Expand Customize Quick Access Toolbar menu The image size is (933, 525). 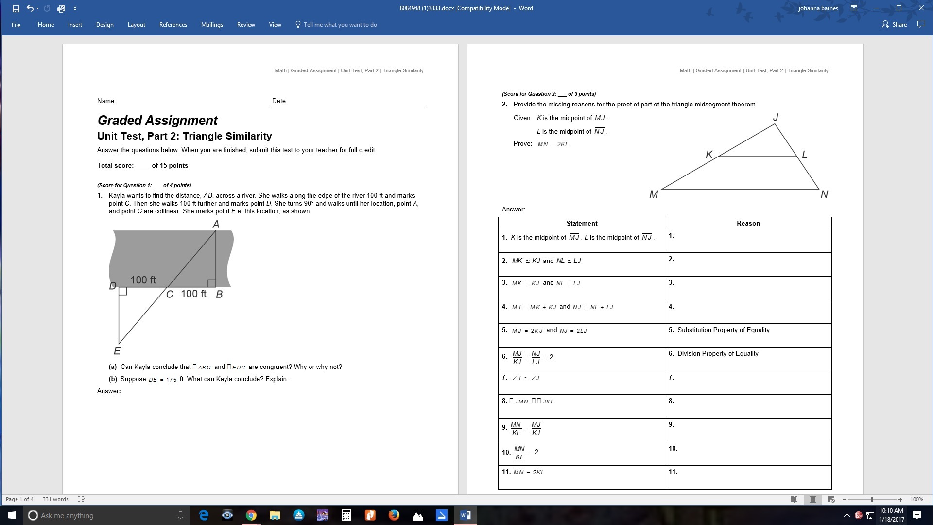[x=75, y=8]
